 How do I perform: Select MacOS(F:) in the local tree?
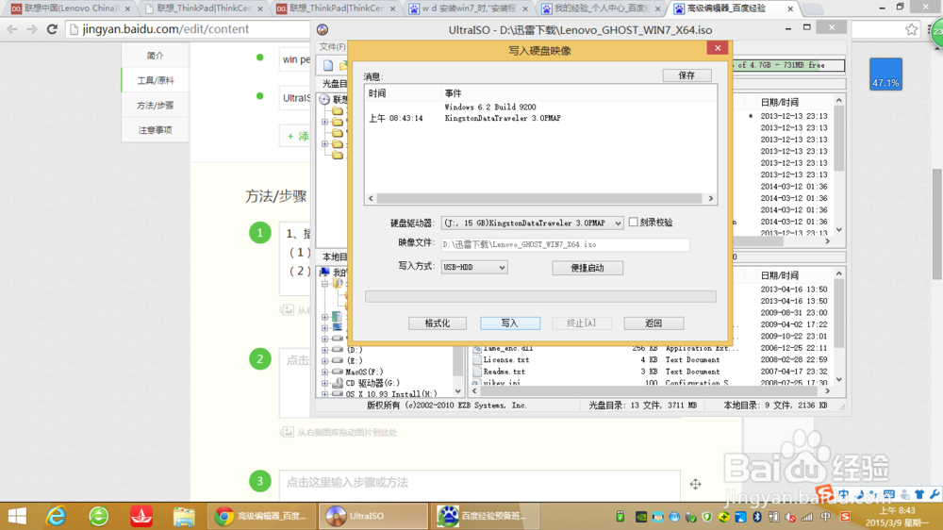(x=364, y=372)
